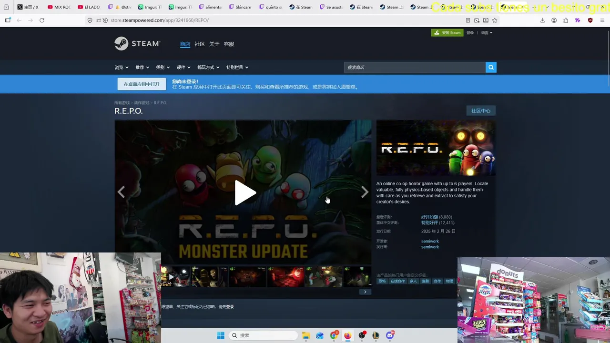Viewport: 610px width, 343px height.
Task: Click site security shield icon in address bar
Action: (x=90, y=20)
